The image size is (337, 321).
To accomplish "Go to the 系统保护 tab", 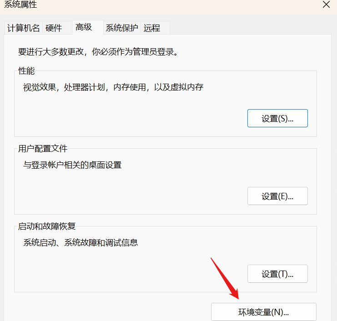I will [121, 28].
